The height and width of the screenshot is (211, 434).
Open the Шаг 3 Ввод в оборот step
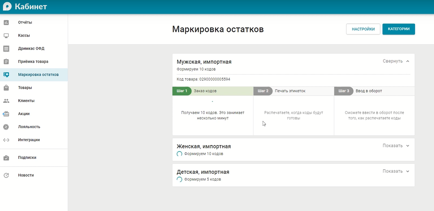[374, 91]
